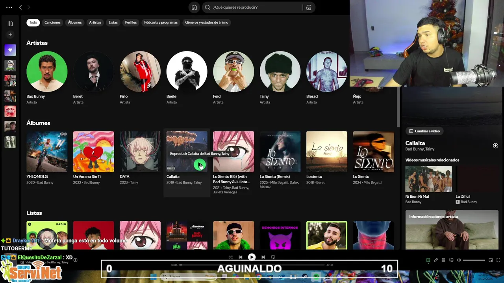504x283 pixels.
Task: Toggle the lyrics microphone icon
Action: (436, 260)
